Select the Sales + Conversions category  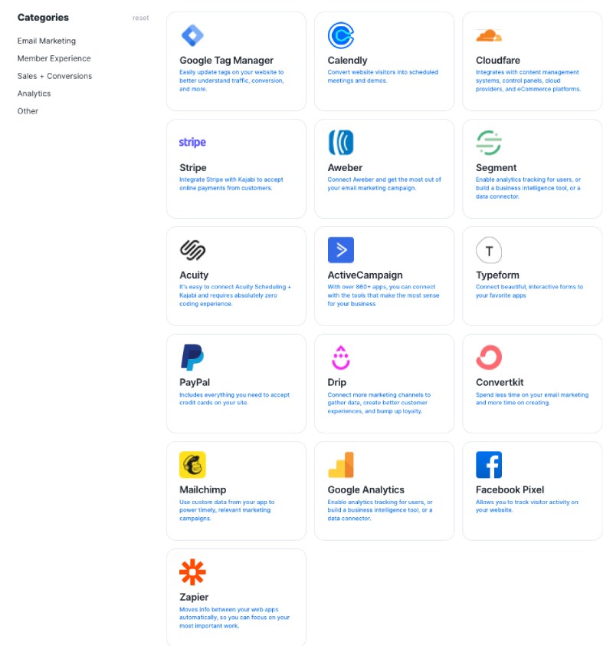(x=54, y=76)
